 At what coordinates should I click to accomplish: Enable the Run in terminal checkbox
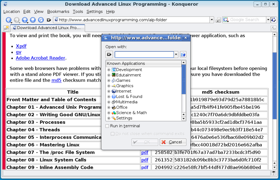pos(107,126)
